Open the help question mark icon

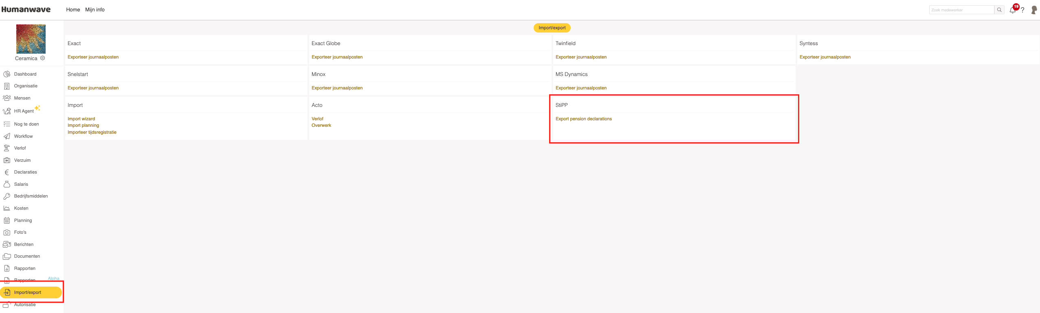click(x=1022, y=10)
